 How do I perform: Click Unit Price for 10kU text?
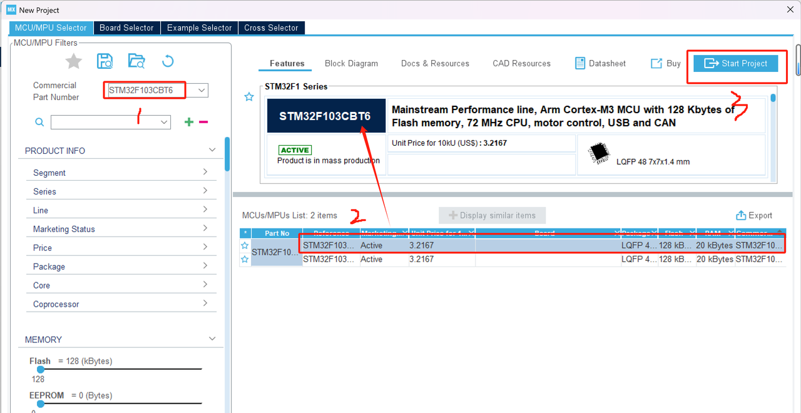coord(449,143)
